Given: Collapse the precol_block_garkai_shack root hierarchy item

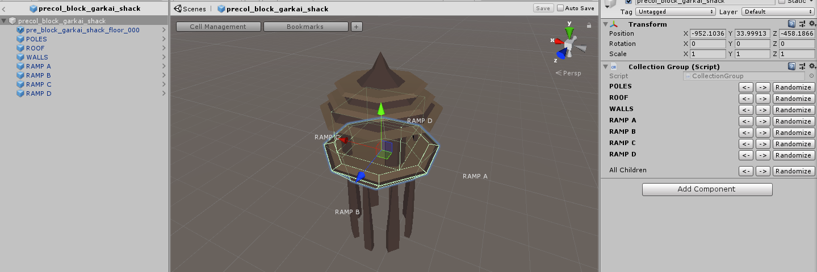Looking at the screenshot, I should pos(5,21).
